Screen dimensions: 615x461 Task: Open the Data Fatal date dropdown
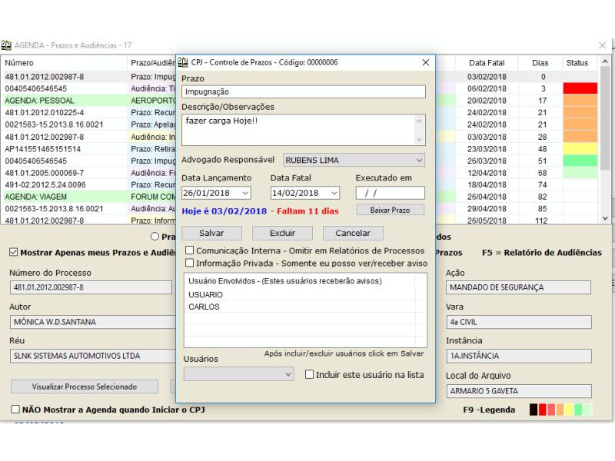(x=334, y=193)
